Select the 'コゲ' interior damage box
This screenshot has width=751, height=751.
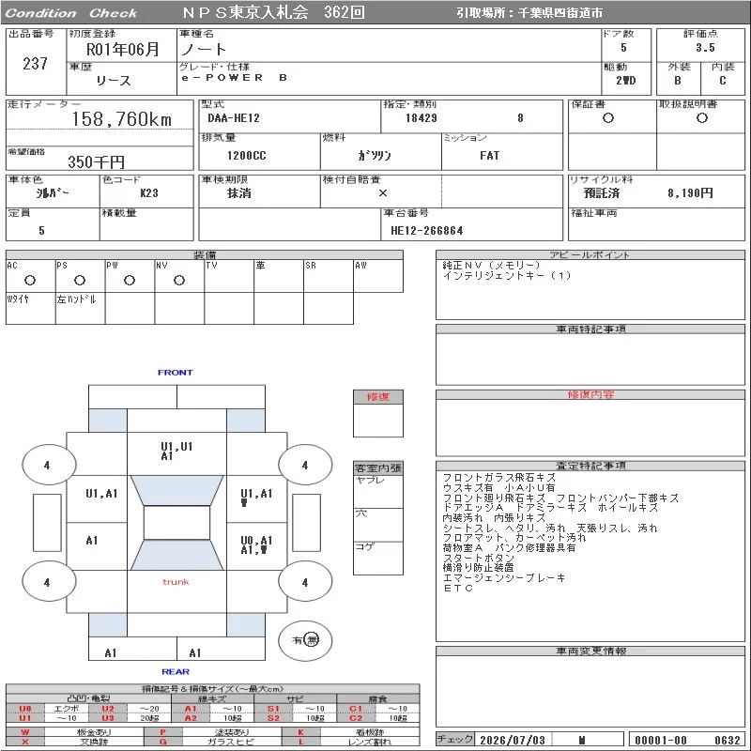click(378, 558)
